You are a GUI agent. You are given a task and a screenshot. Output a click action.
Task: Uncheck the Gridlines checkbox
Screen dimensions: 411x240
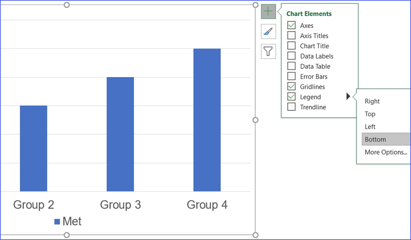292,87
